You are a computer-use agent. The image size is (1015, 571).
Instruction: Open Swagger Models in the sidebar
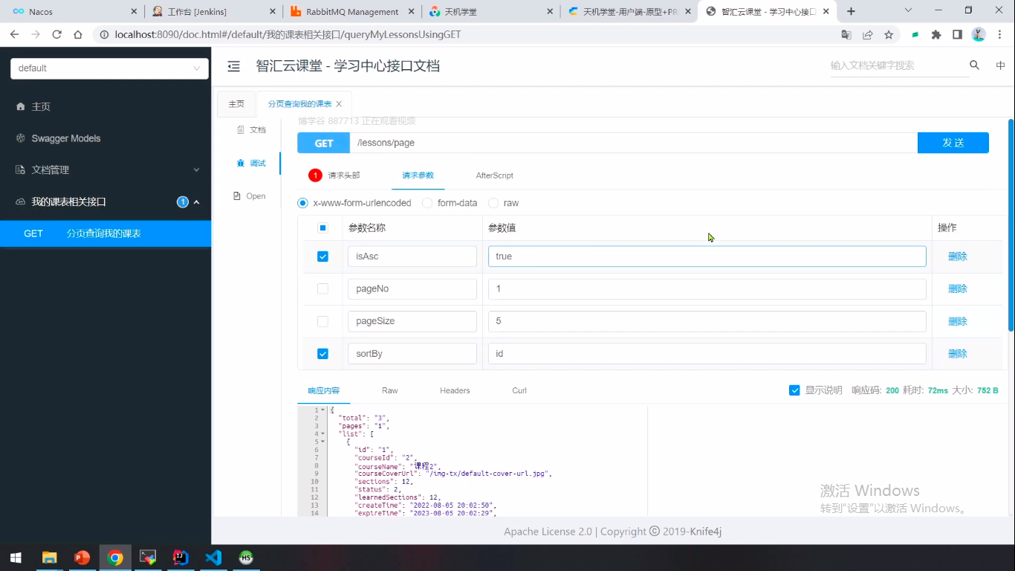[x=65, y=138]
